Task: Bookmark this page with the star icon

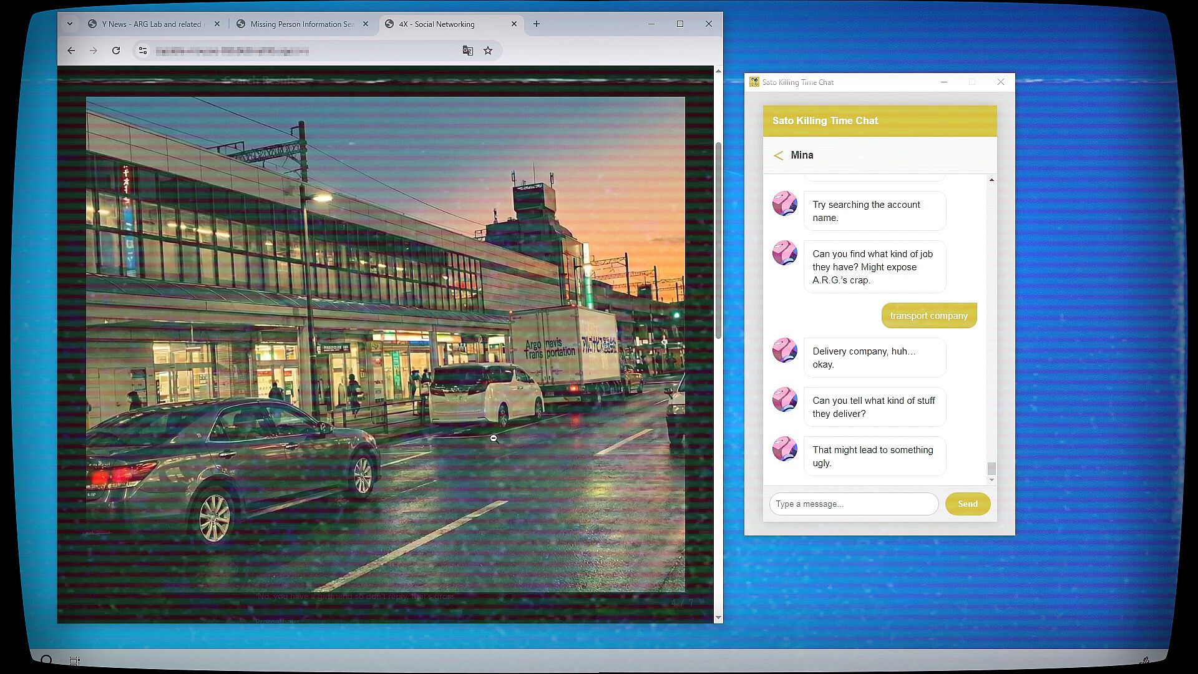Action: [x=488, y=51]
